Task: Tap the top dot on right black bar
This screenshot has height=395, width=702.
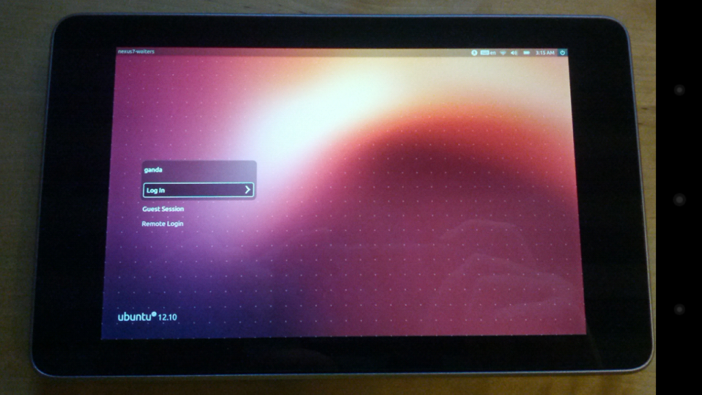Action: pos(679,89)
